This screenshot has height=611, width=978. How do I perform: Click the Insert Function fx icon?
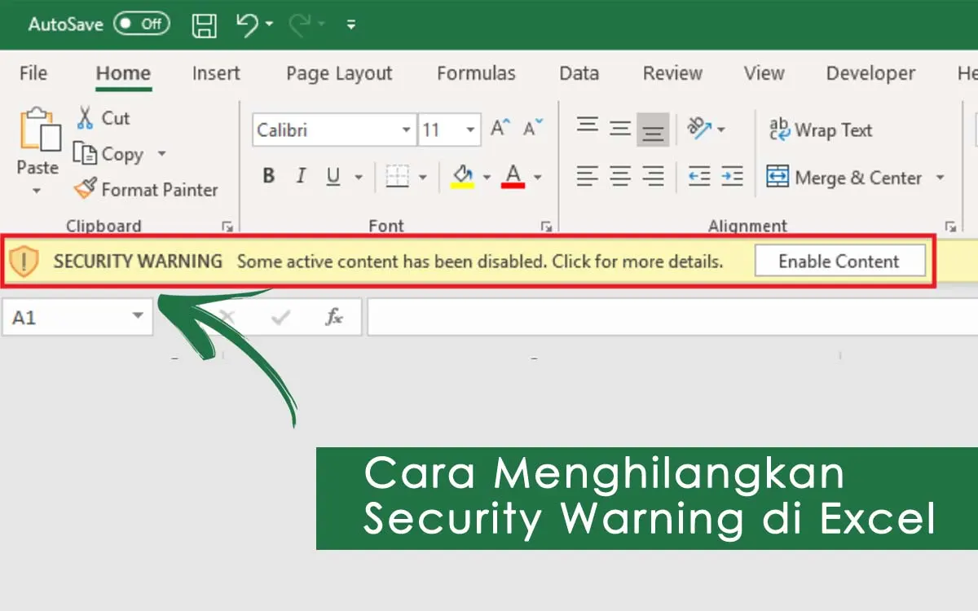[334, 317]
